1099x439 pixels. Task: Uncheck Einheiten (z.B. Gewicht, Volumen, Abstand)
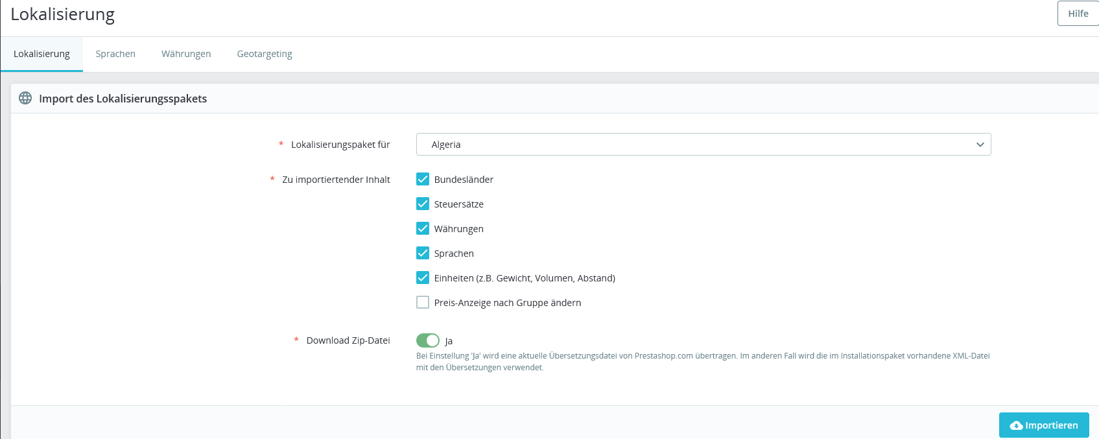423,278
